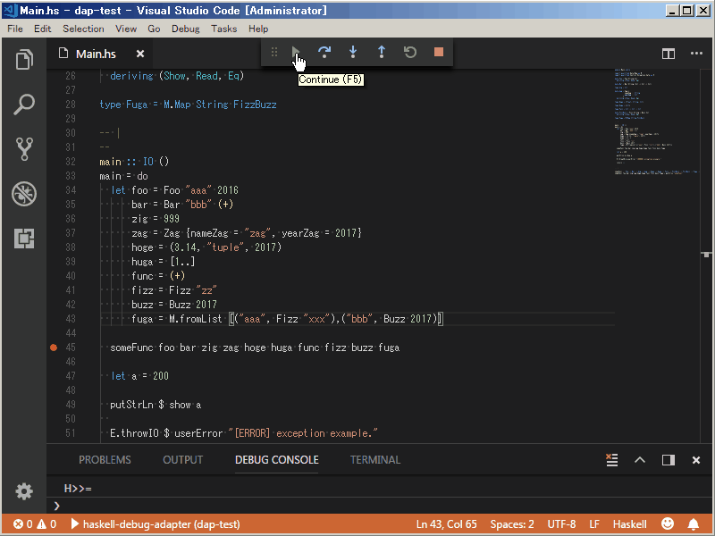Click 'H>>=' output in debug console

click(78, 489)
